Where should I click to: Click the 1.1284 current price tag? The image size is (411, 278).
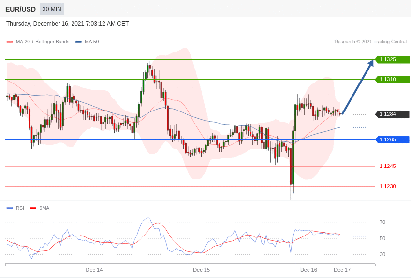click(393, 114)
